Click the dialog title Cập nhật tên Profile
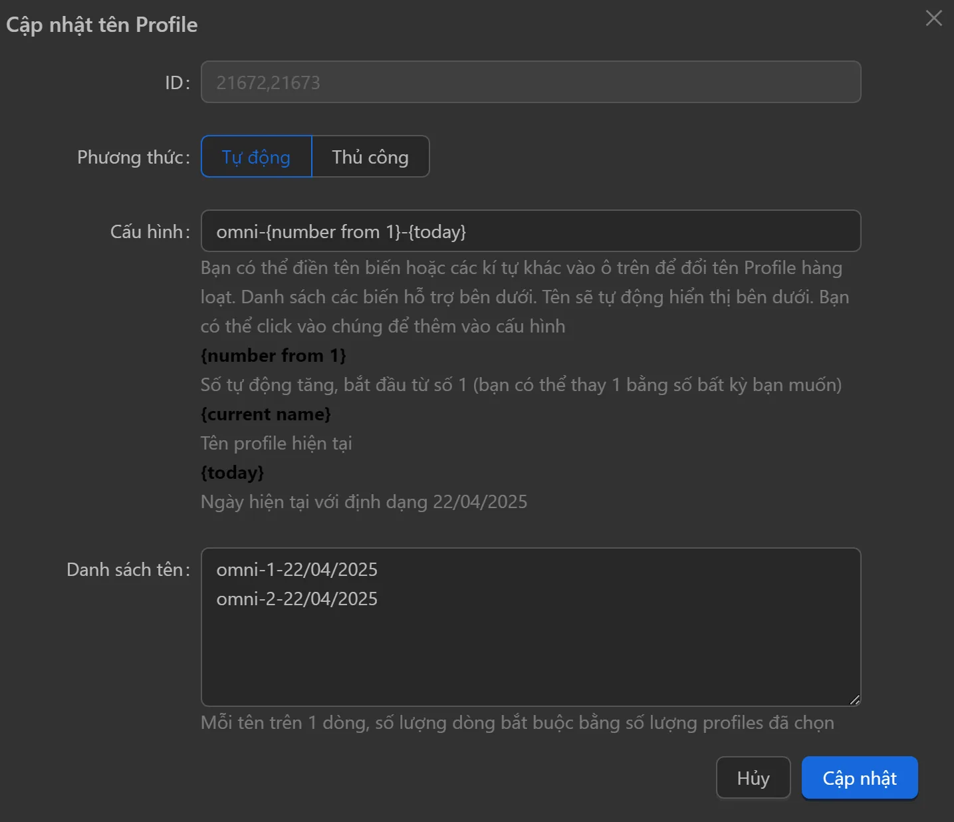The image size is (954, 822). click(102, 25)
